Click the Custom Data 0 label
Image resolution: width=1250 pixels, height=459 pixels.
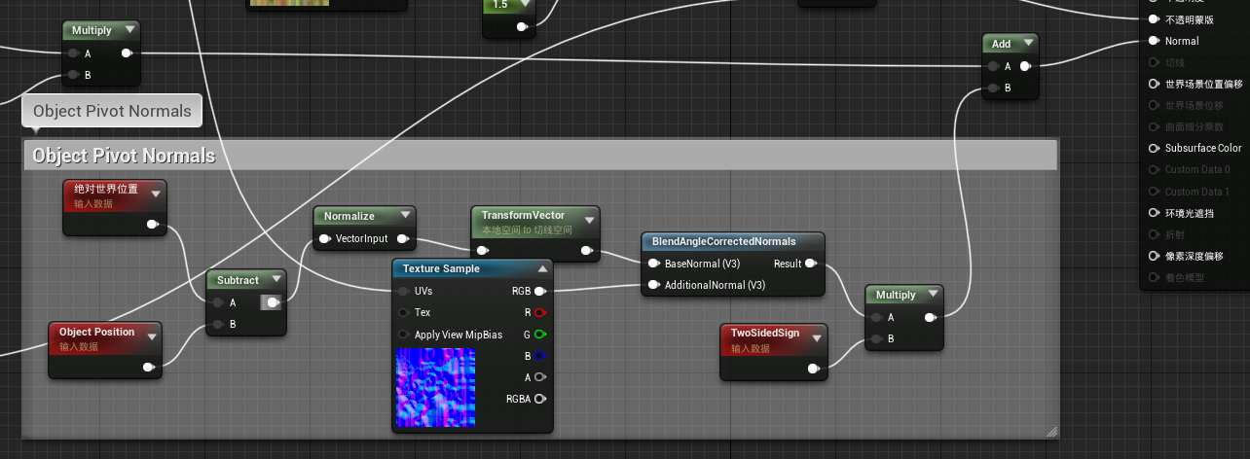(1197, 169)
